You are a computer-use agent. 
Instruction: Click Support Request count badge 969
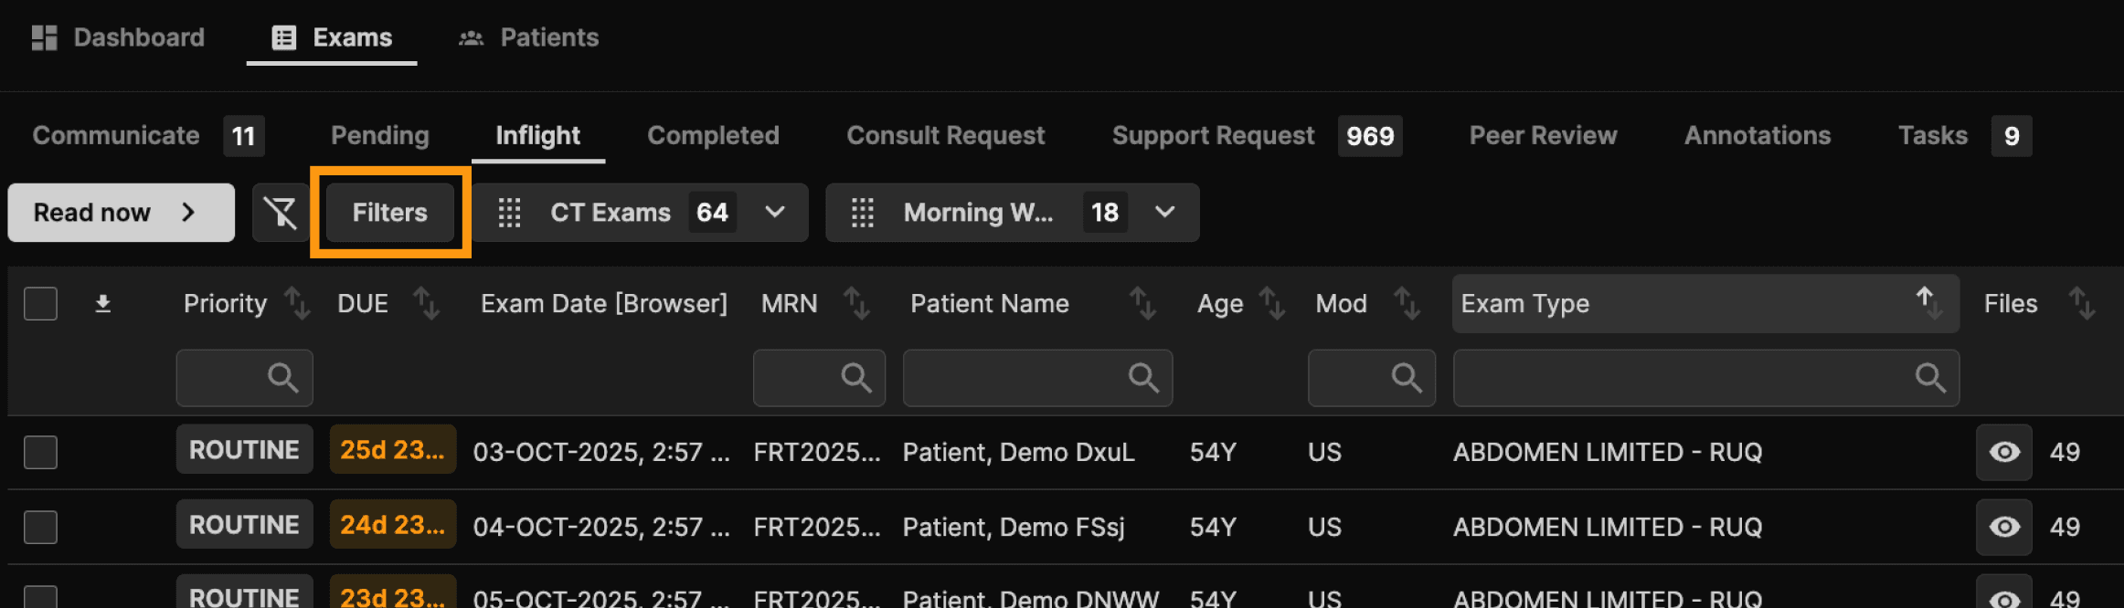[1370, 136]
